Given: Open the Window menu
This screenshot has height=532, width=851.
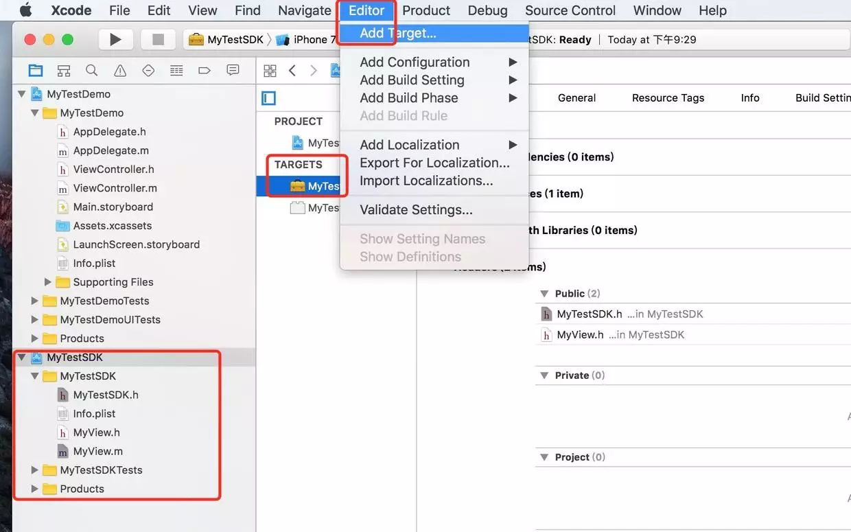Looking at the screenshot, I should pyautogui.click(x=657, y=10).
